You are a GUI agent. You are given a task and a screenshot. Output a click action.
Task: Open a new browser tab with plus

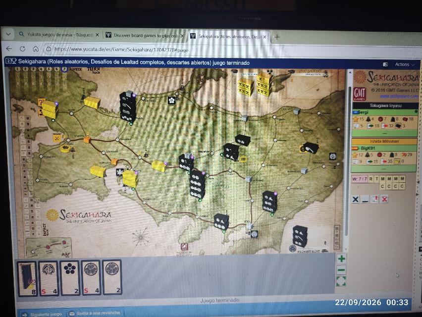[x=277, y=37]
